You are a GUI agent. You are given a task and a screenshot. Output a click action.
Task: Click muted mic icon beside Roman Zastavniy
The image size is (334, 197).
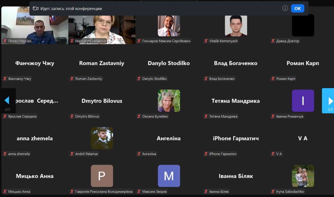click(72, 79)
